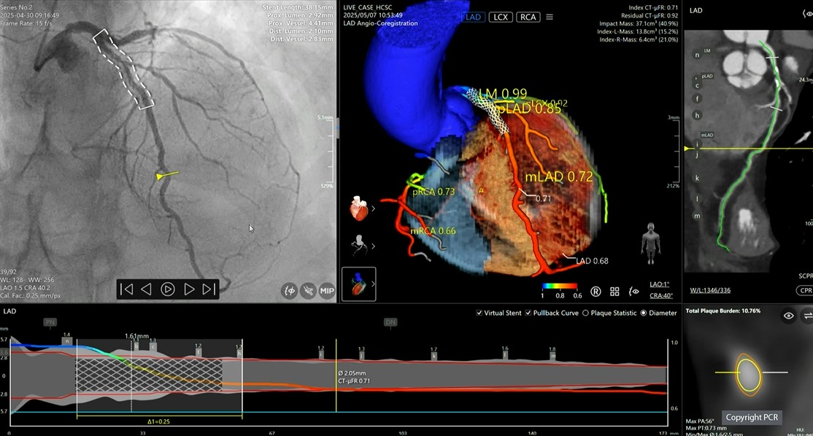Select the coronary tree view thumbnail
The width and height of the screenshot is (813, 436).
click(358, 246)
